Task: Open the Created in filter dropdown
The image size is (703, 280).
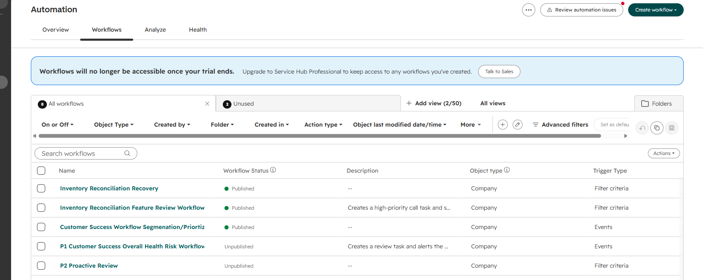Action: click(x=272, y=125)
